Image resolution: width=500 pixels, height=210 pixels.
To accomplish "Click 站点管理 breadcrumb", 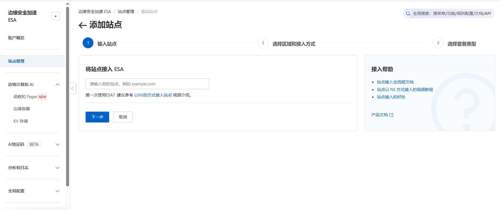I will tap(126, 12).
